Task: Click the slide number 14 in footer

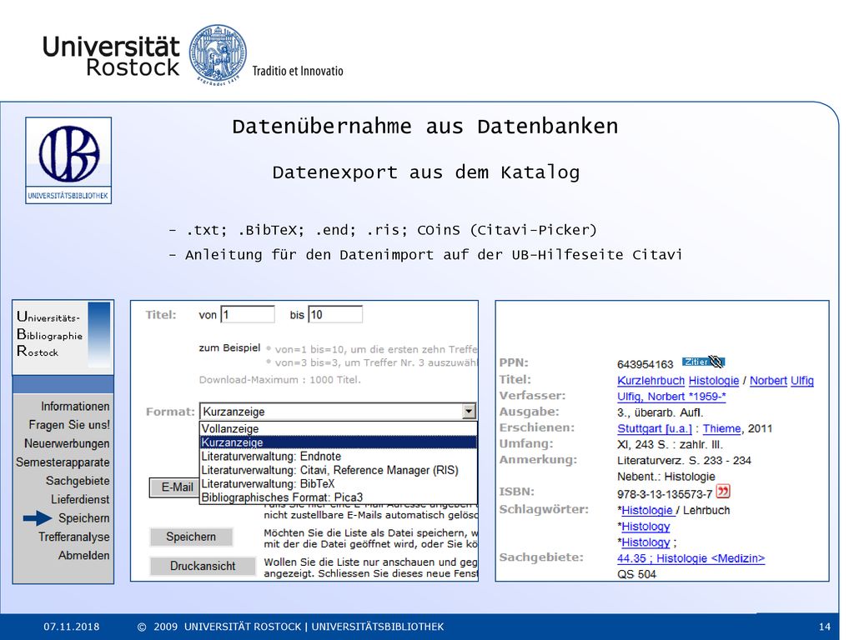Action: (825, 627)
